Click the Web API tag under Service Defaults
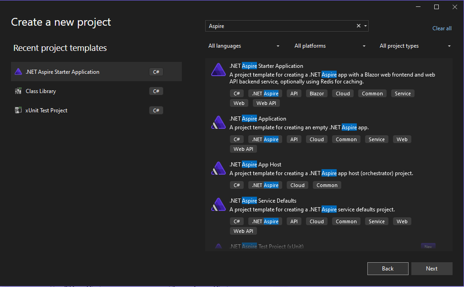The width and height of the screenshot is (464, 287). (x=243, y=231)
